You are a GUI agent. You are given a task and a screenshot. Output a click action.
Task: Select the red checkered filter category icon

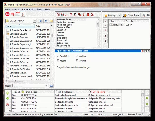(x=80, y=15)
